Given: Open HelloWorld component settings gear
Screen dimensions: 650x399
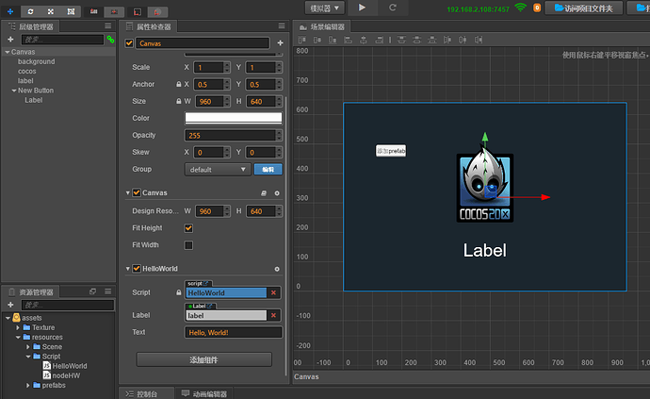Looking at the screenshot, I should point(277,269).
